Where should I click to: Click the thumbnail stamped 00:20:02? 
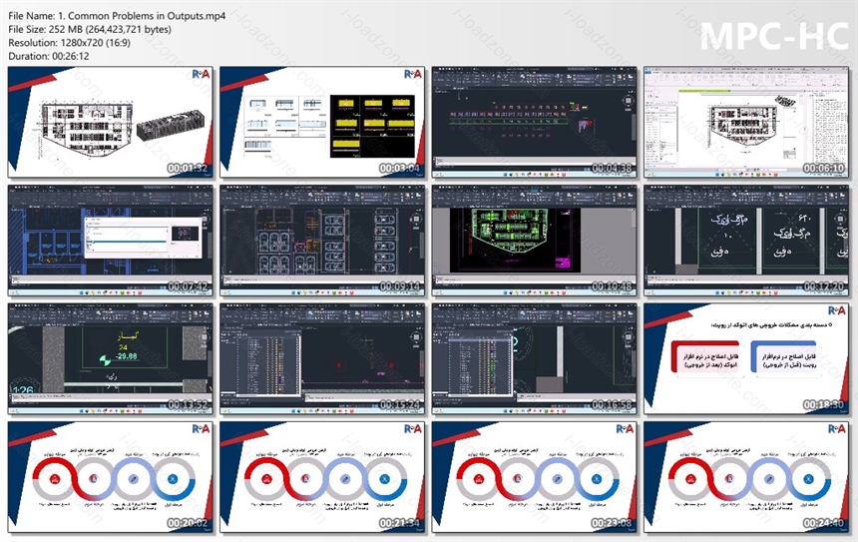tap(110, 477)
